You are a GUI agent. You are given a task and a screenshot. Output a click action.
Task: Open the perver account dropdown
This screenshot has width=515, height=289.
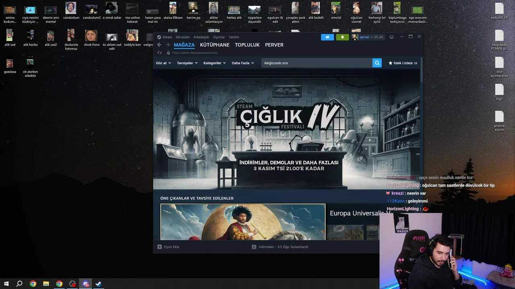point(366,37)
